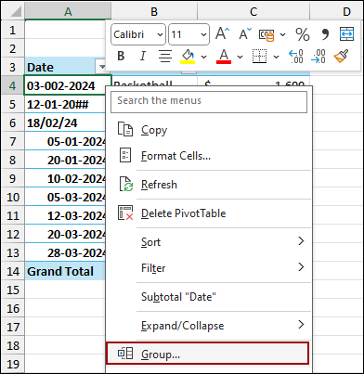Viewport: 364px width, 374px height.
Task: Expand the Filter submenu
Action: [x=209, y=267]
